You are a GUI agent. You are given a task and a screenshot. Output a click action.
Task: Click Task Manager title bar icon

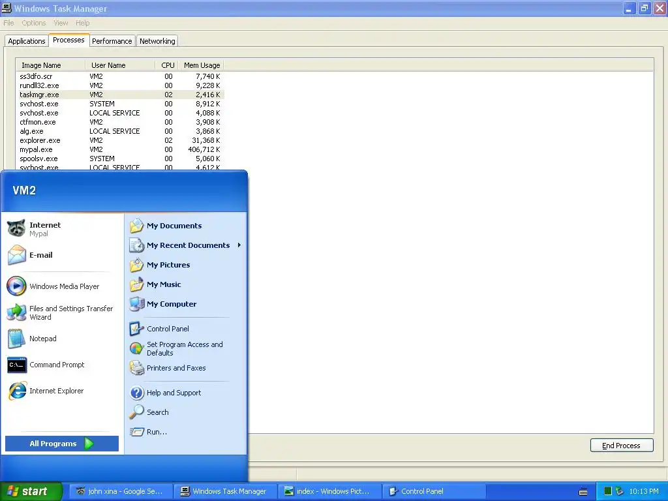(x=7, y=8)
